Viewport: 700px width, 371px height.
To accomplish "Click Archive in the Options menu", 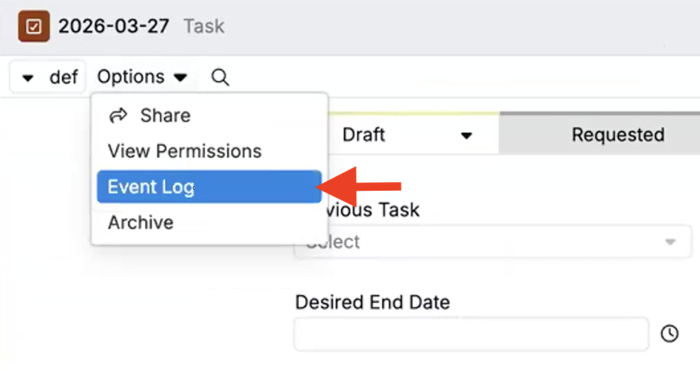I will pyautogui.click(x=140, y=223).
